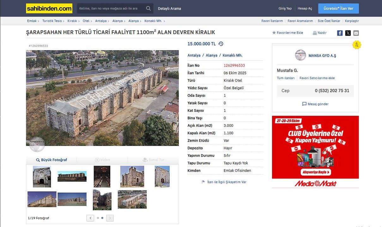Add listing to favorites star
The width and height of the screenshot is (382, 227).
tap(274, 33)
